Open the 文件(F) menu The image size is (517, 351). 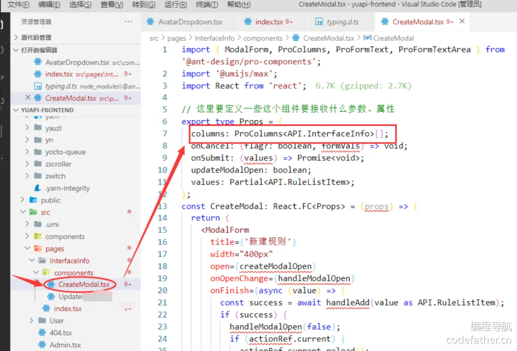[x=18, y=5]
